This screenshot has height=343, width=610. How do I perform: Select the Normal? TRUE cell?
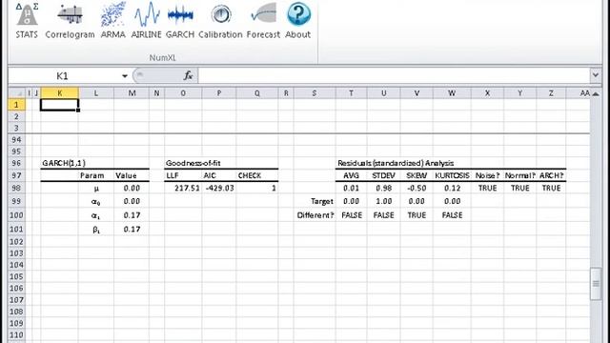[x=519, y=189]
